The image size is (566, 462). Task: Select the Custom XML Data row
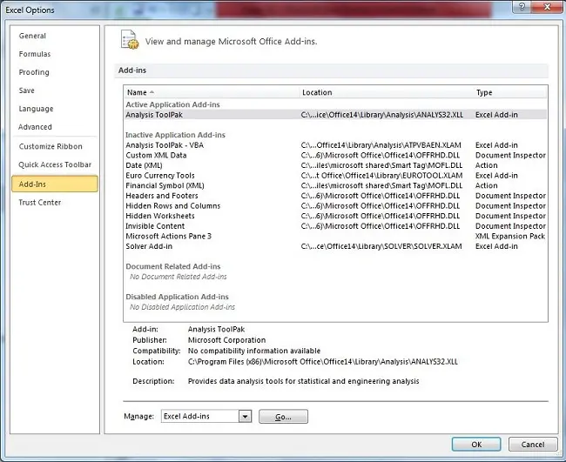click(x=335, y=155)
